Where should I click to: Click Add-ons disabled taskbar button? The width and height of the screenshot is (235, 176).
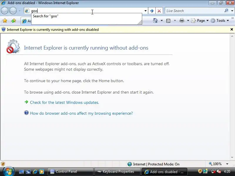click(164, 172)
